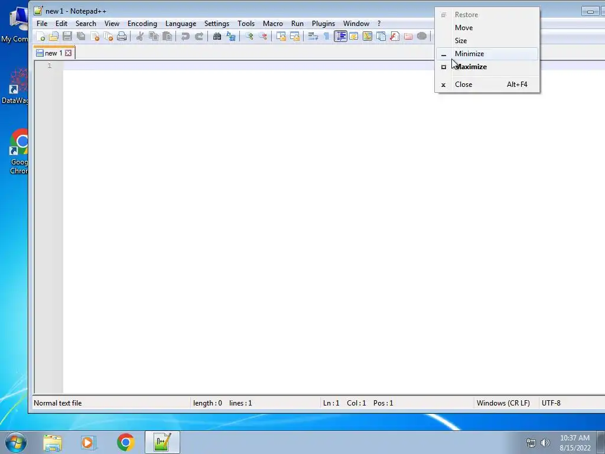This screenshot has height=454, width=605.
Task: Open the View menu
Action: coord(112,24)
